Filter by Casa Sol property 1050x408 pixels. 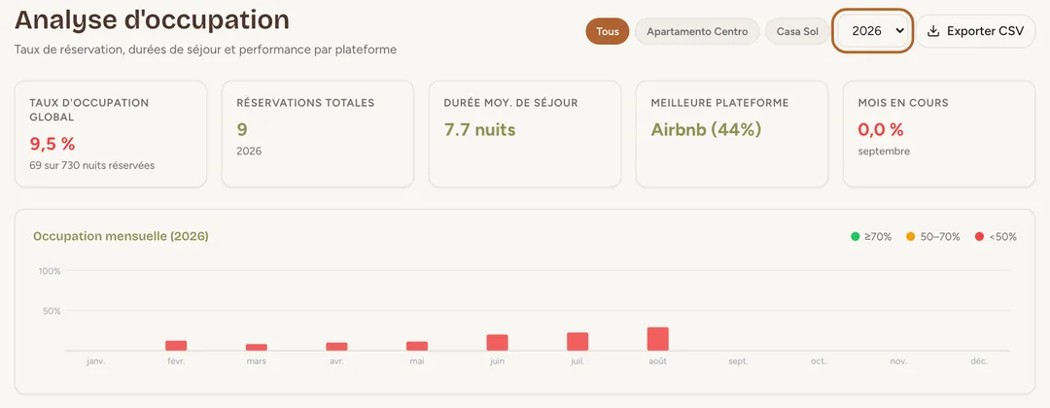pyautogui.click(x=797, y=31)
